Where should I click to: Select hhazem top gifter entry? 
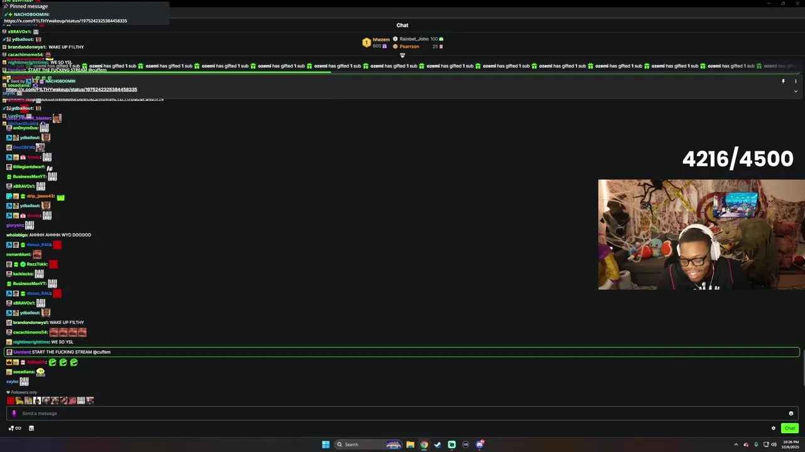376,43
